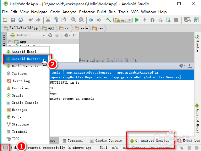Image resolution: width=201 pixels, height=151 pixels.
Task: Expand the app tree node
Action: (x=10, y=42)
